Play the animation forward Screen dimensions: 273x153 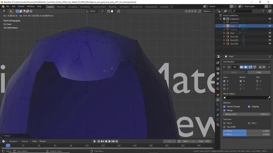coord(109,142)
